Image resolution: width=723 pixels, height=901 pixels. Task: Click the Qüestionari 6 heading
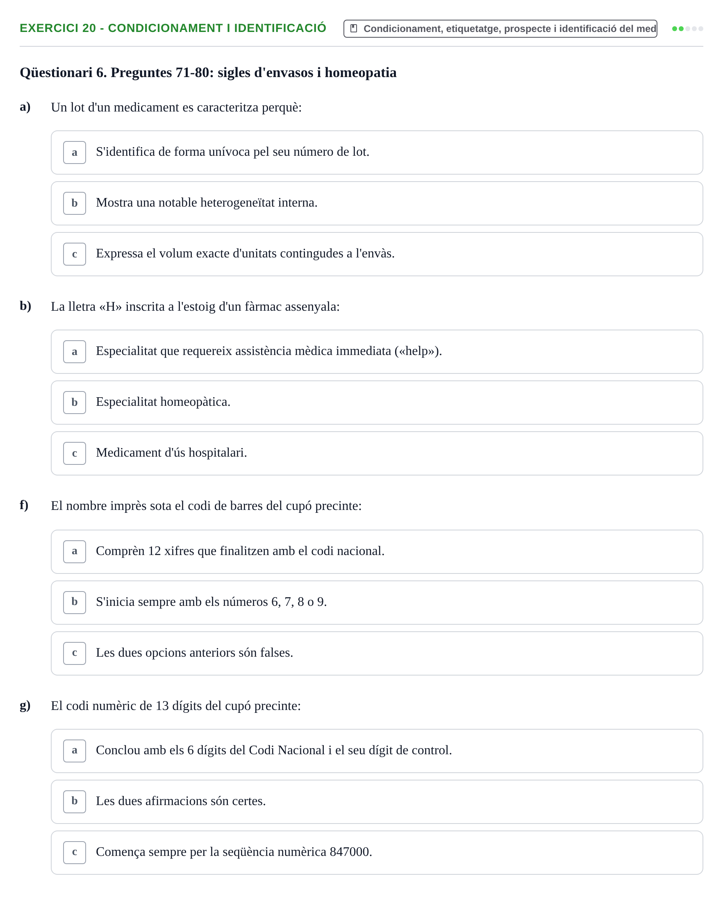coord(208,73)
